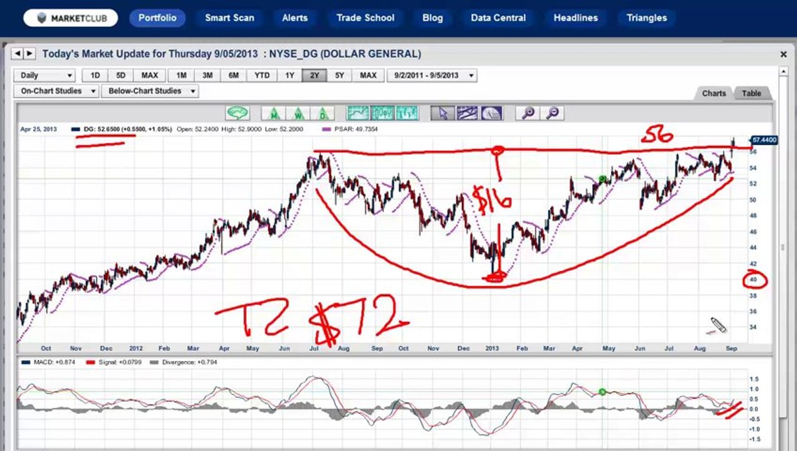The width and height of the screenshot is (797, 451).
Task: Open Headlines in navigation
Action: click(x=575, y=18)
